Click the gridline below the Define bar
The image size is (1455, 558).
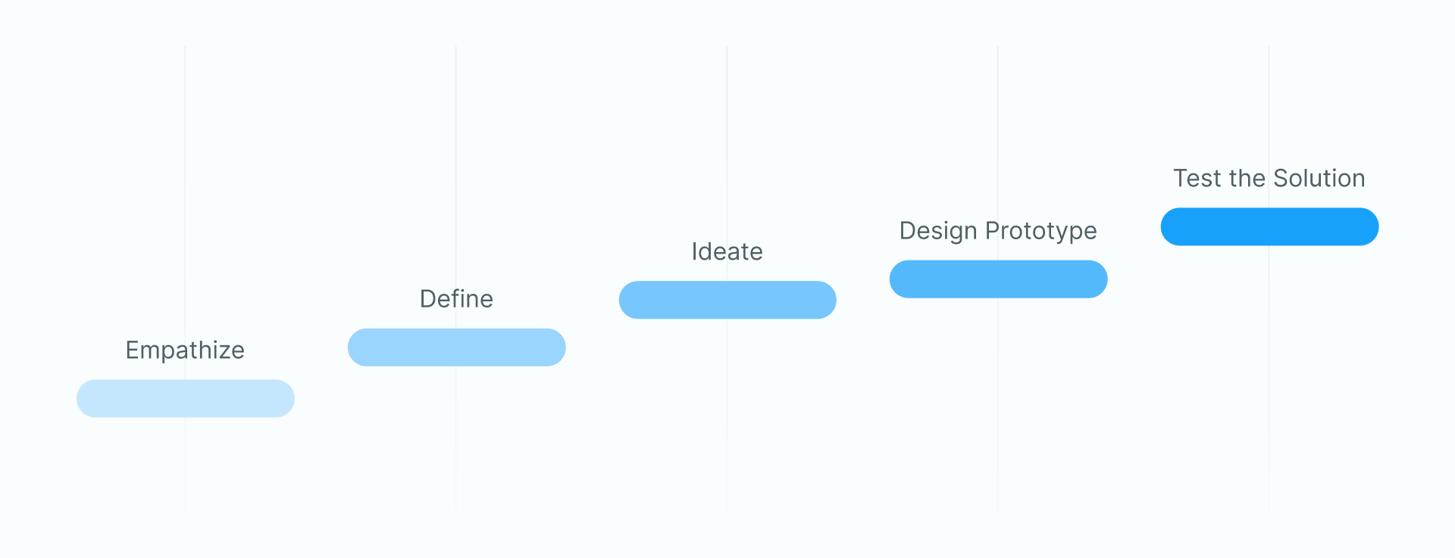pyautogui.click(x=455, y=439)
